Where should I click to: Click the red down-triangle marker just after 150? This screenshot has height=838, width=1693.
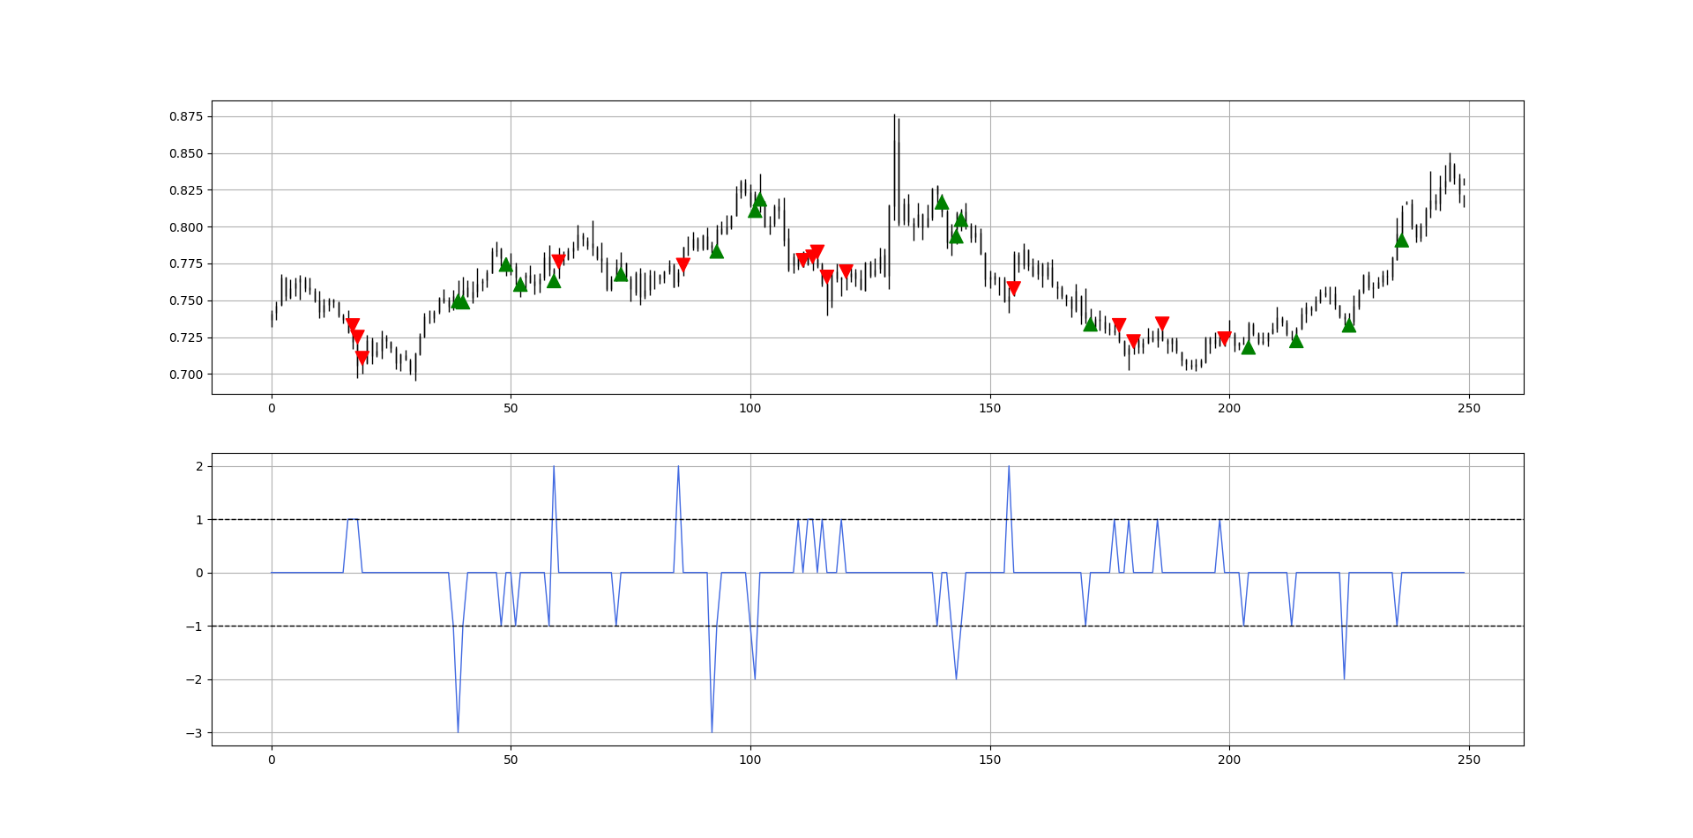pos(1013,288)
